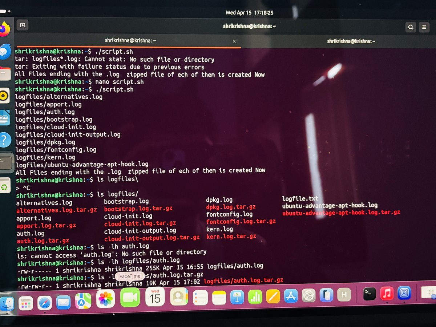Open the Files manager in Ubuntu dock
The height and width of the screenshot is (327, 436).
5,73
